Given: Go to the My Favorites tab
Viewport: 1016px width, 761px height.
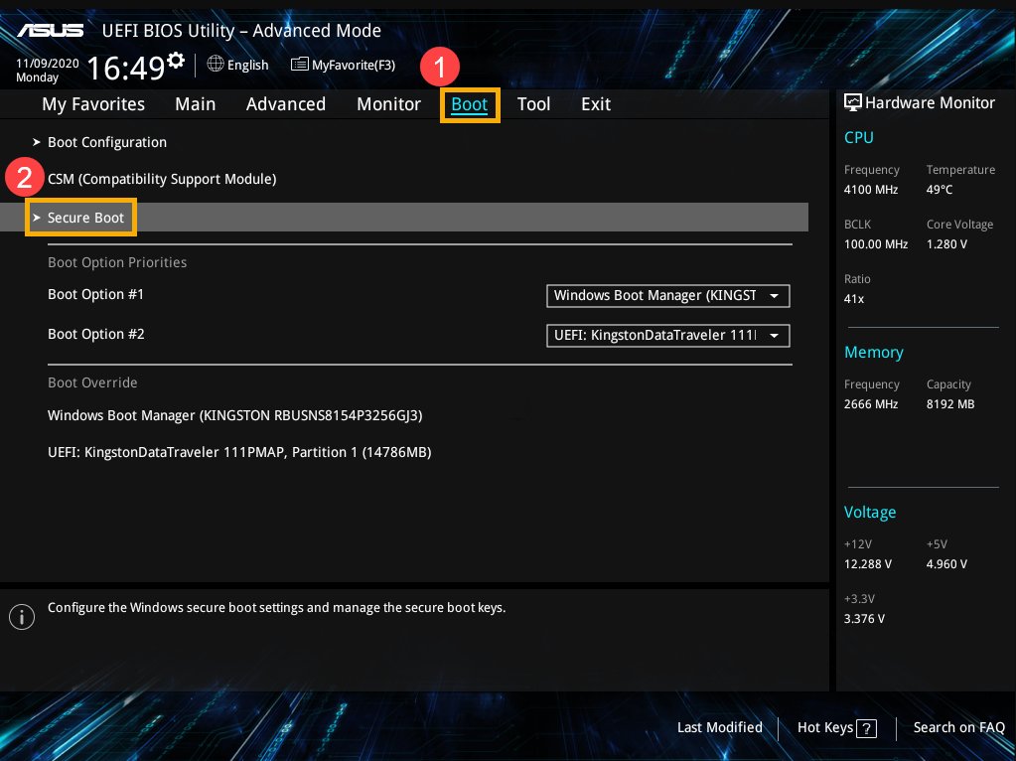Looking at the screenshot, I should 93,104.
